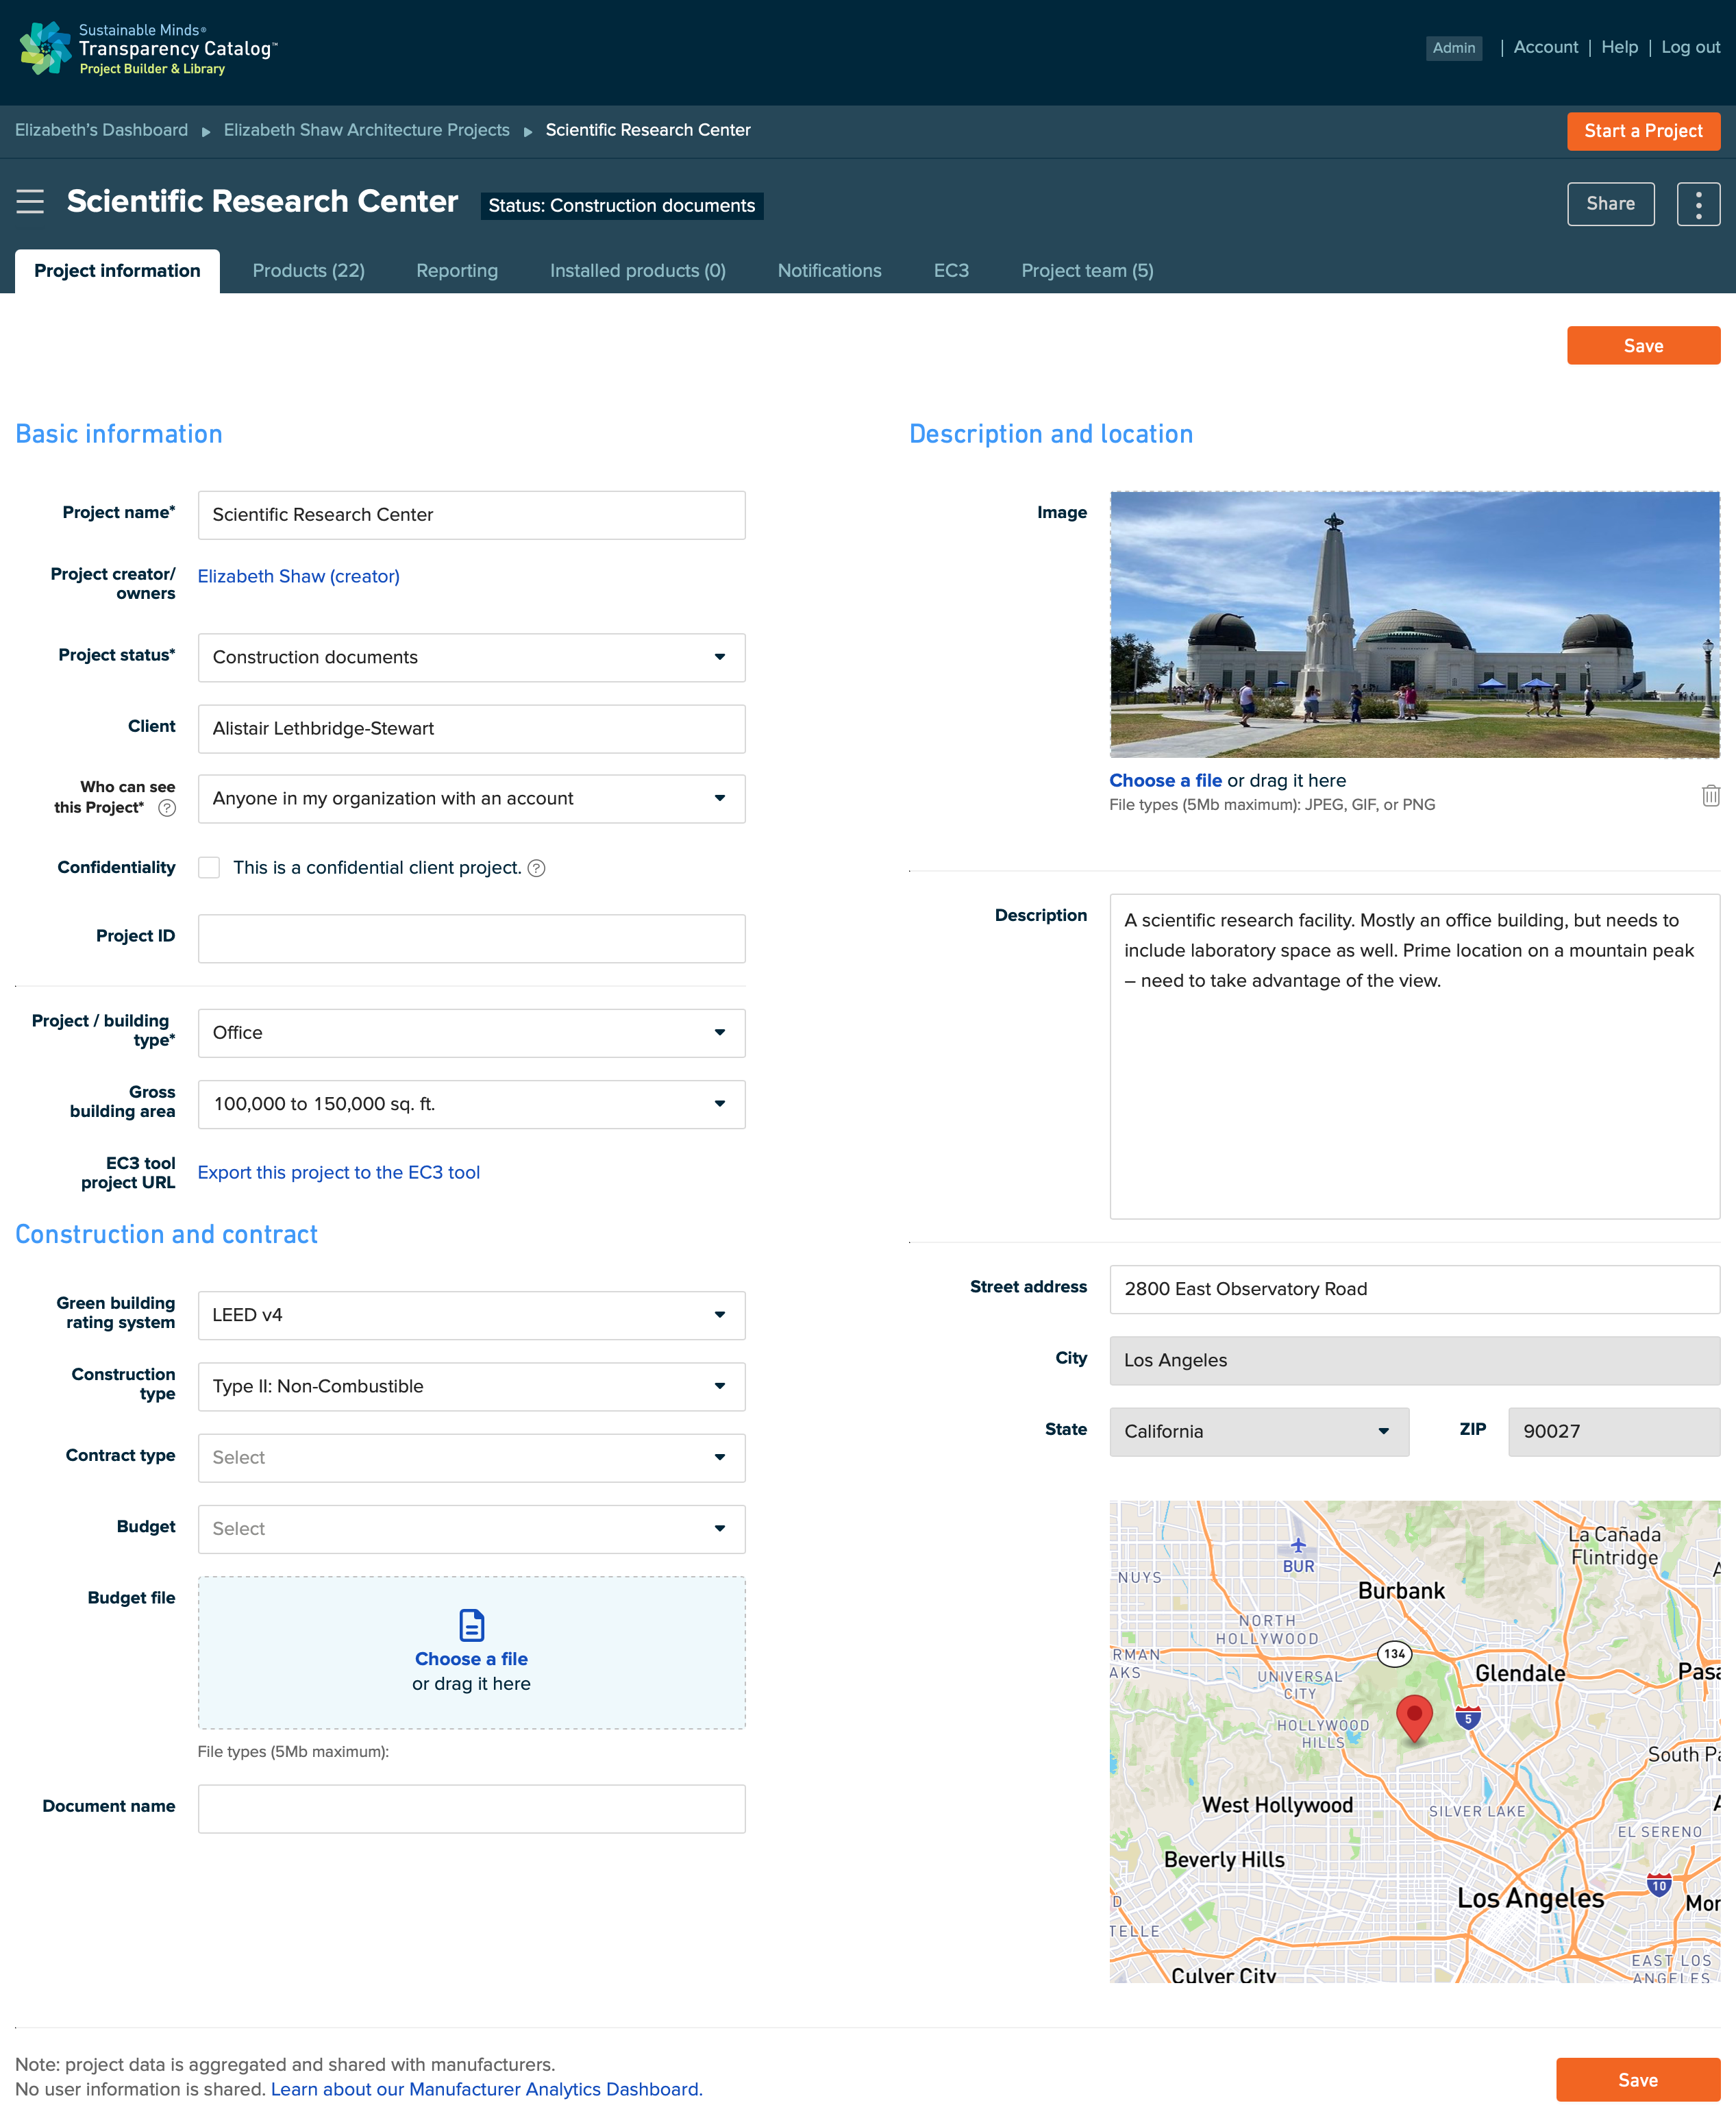Screen dimensions: 1736x2127
Task: Open Gross building area dropdown
Action: [471, 1104]
